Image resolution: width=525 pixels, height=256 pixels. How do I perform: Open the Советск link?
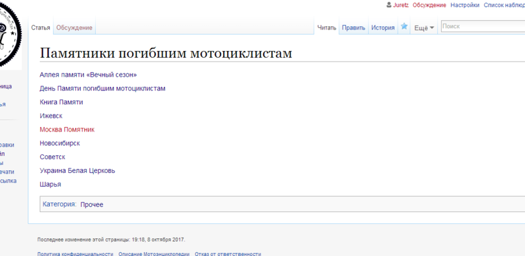(x=52, y=157)
